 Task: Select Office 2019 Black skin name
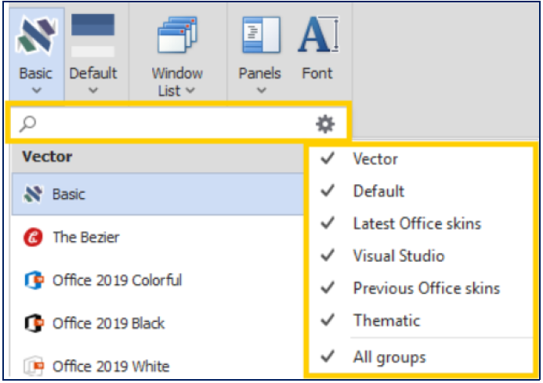pyautogui.click(x=108, y=323)
